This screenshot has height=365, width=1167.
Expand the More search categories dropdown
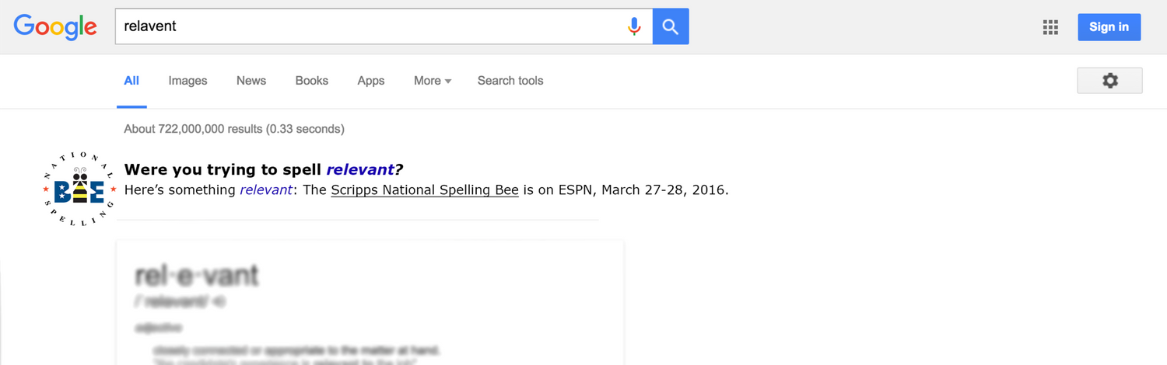(433, 81)
